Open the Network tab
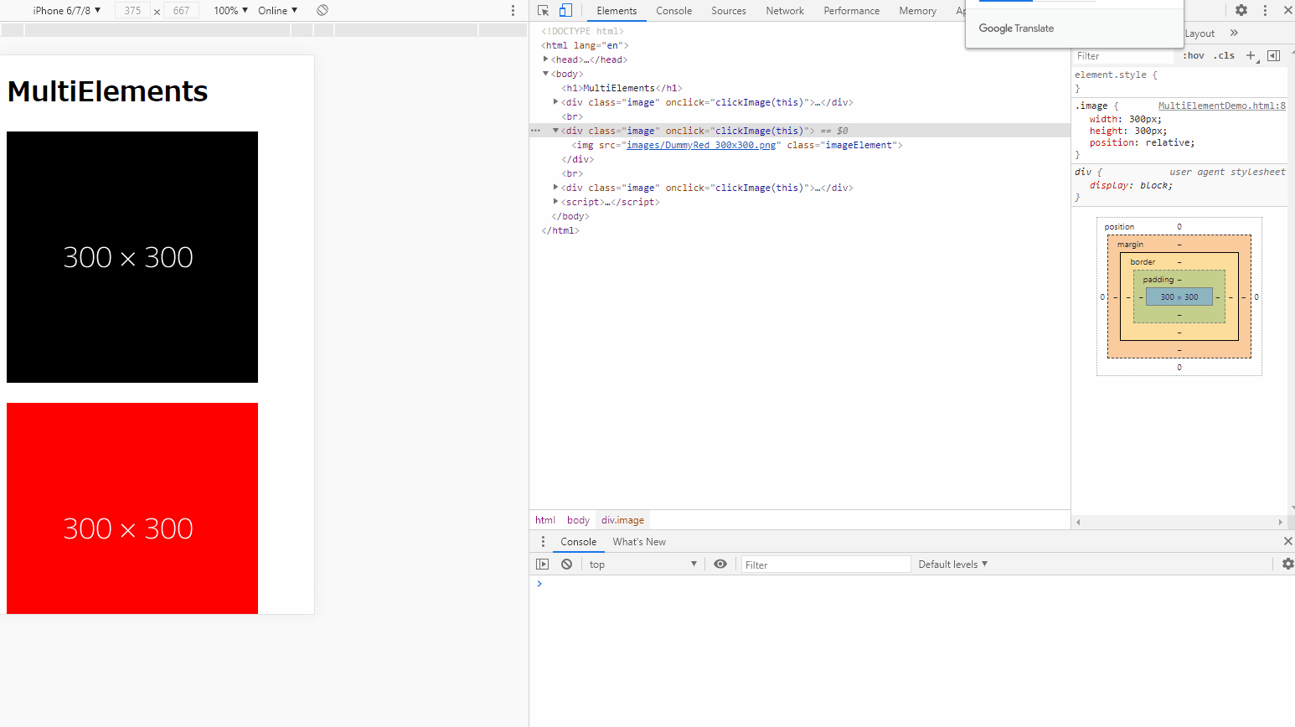Image resolution: width=1295 pixels, height=727 pixels. coord(785,10)
